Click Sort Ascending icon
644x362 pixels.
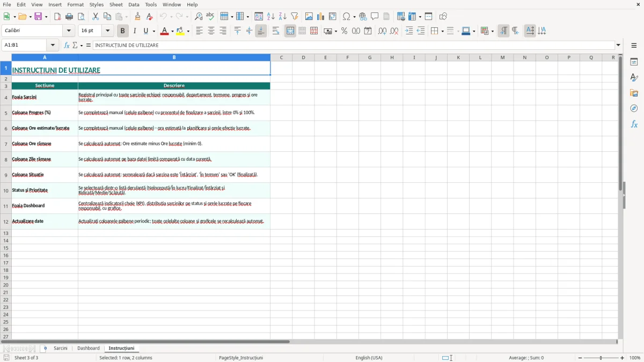click(271, 17)
